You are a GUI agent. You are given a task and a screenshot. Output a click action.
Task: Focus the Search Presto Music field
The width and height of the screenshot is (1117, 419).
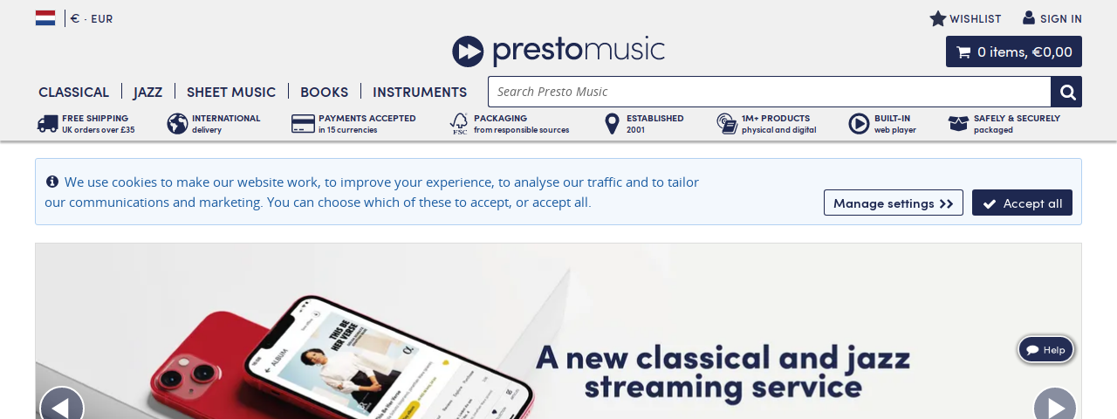tap(769, 92)
